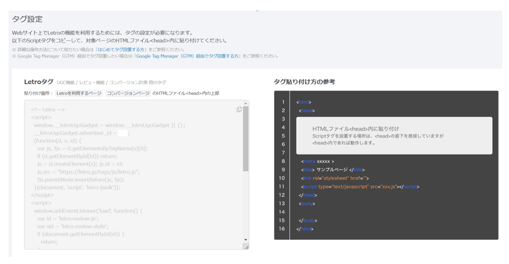Click the タグ貼り付け方の参考 heading

[x=304, y=80]
